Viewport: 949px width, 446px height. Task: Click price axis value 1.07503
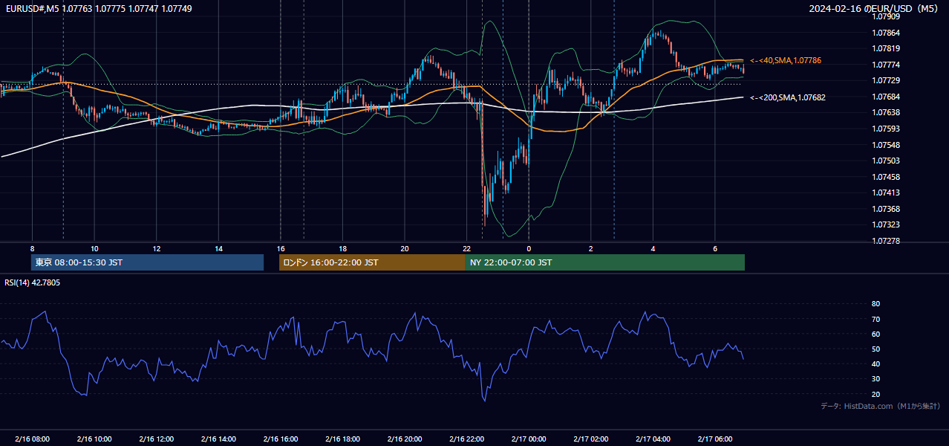pyautogui.click(x=885, y=161)
